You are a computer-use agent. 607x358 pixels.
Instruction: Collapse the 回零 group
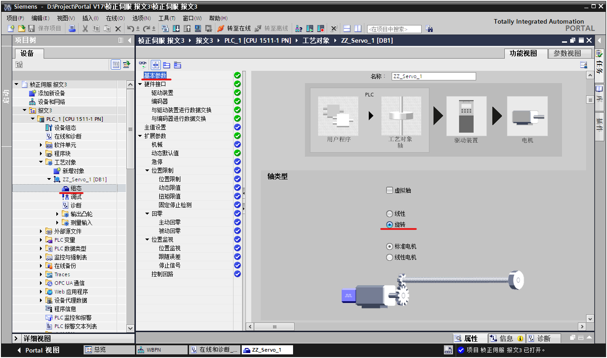click(x=148, y=214)
